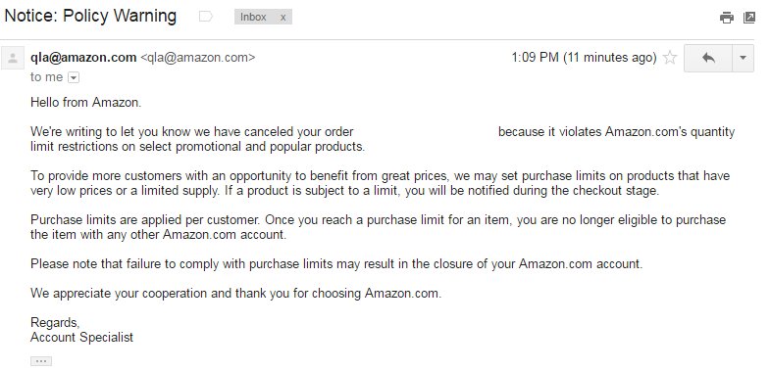Click the Inbox label tag
The height and width of the screenshot is (371, 770).
pos(253,18)
